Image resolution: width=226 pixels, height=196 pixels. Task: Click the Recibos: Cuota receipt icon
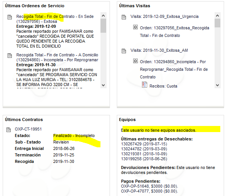(x=145, y=84)
